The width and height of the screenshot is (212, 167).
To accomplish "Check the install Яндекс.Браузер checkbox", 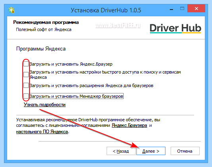I will pyautogui.click(x=26, y=64).
